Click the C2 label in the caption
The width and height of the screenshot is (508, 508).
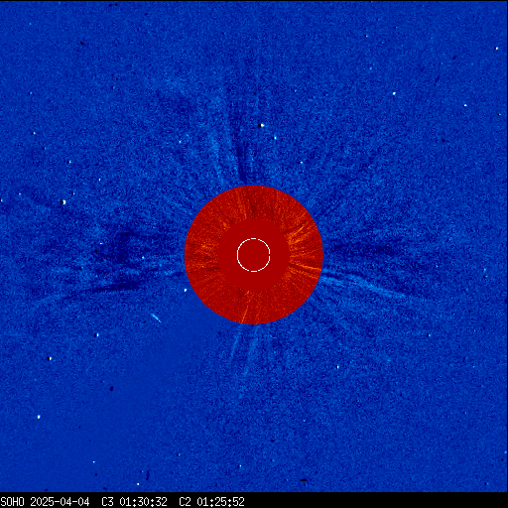(185, 502)
